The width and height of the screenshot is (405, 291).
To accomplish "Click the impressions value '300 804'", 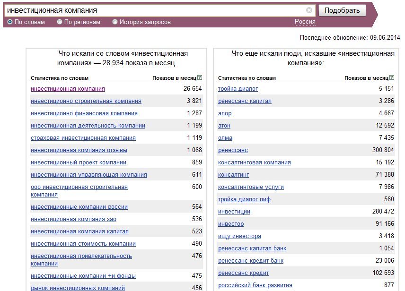I will 383,150.
